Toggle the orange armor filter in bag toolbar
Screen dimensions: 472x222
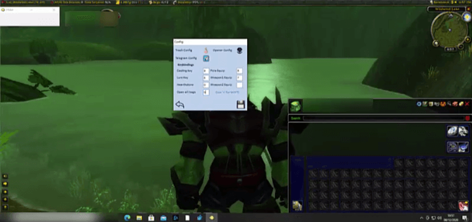[442, 104]
